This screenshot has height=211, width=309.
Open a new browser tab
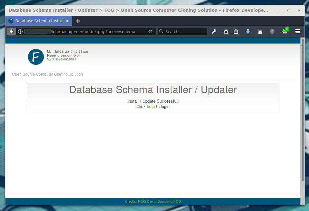coord(78,21)
